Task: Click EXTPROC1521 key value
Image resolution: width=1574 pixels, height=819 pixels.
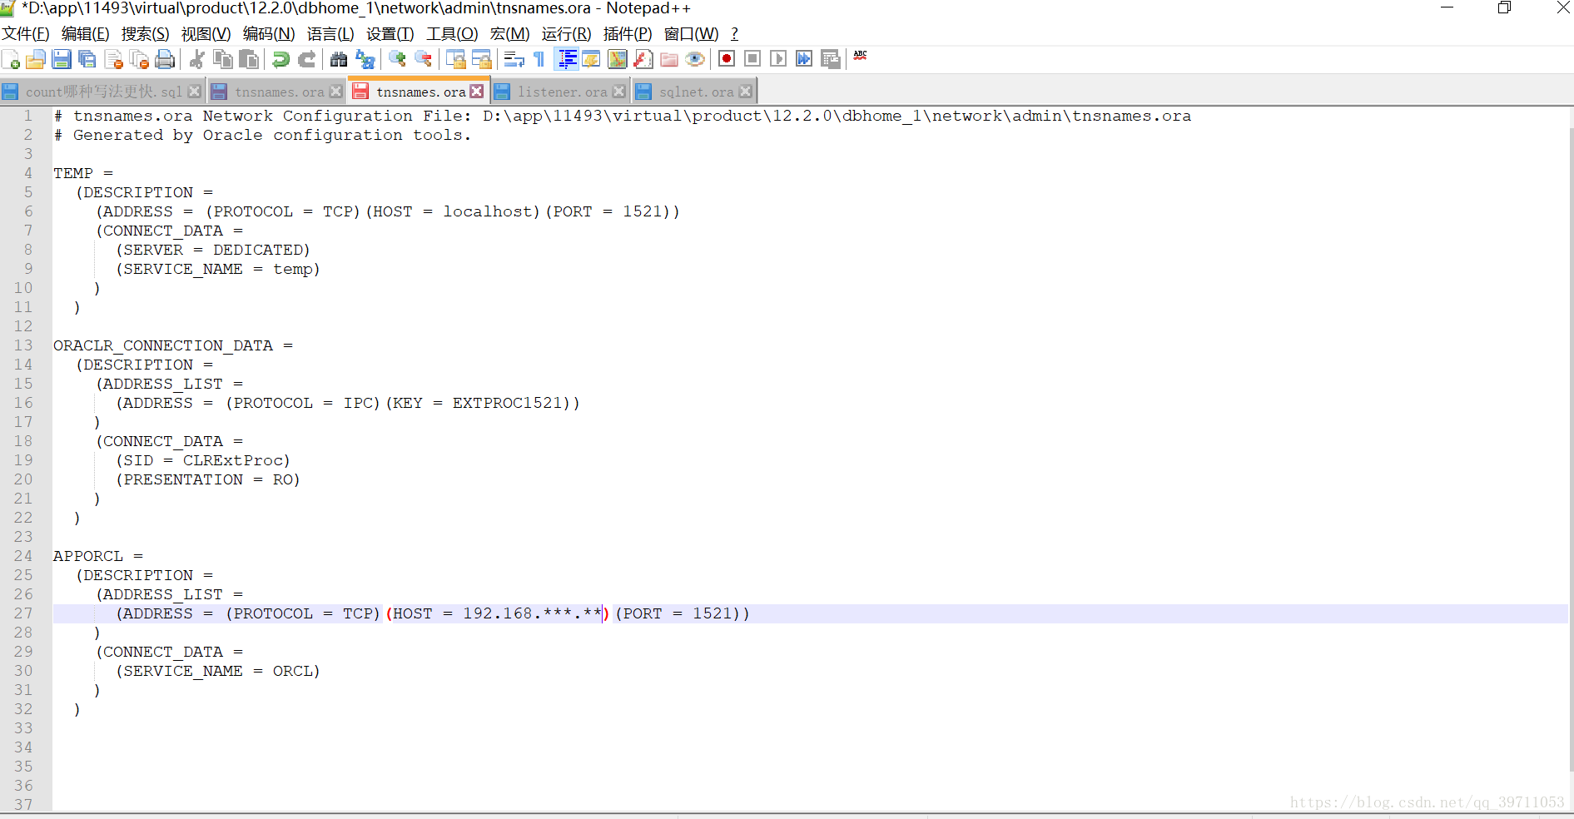Action: (x=508, y=403)
